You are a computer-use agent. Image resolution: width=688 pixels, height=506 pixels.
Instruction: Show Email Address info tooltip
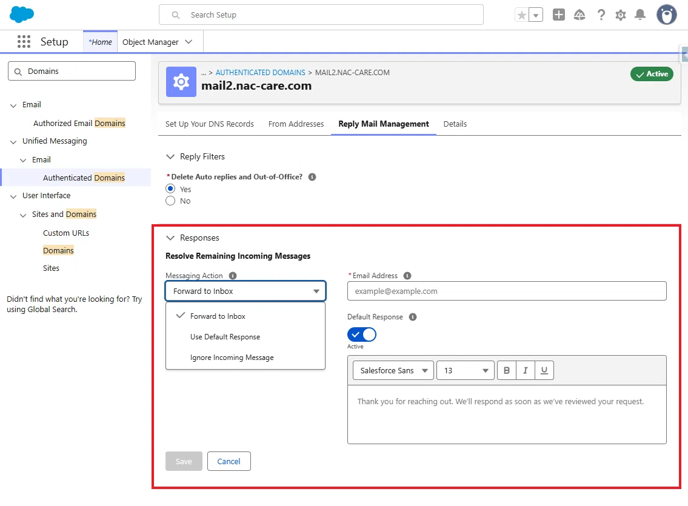(407, 276)
